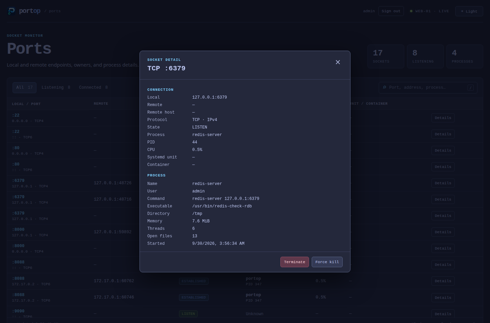Viewport: 490px width, 323px height.
Task: Open Details for :8000 remote 127.0.0.1:59892
Action: 443,232
